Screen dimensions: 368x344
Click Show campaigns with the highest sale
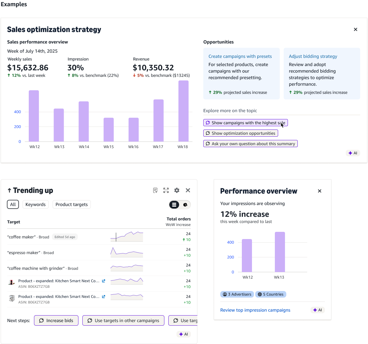pyautogui.click(x=245, y=123)
